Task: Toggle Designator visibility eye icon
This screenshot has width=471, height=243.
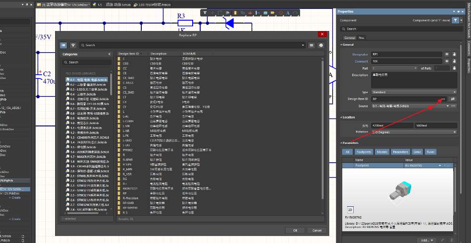Action: [x=447, y=54]
